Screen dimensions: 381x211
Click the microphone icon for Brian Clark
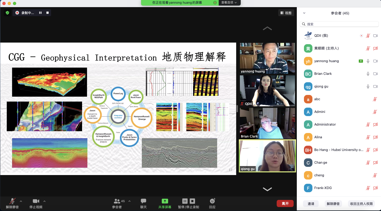[368, 74]
